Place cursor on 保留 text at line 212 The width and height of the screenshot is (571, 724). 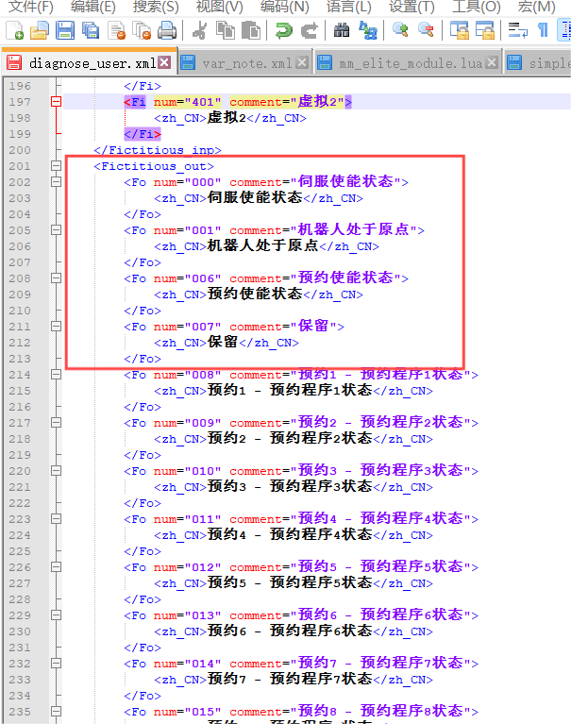tap(223, 343)
